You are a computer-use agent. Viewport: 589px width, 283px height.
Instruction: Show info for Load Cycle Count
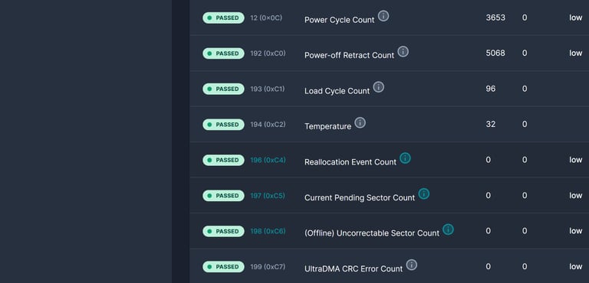(x=379, y=87)
